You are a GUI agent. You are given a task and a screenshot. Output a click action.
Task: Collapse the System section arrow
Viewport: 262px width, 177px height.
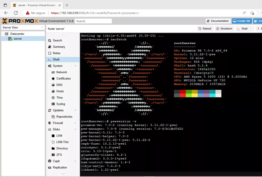75,66
